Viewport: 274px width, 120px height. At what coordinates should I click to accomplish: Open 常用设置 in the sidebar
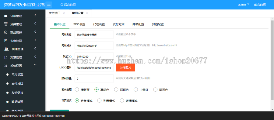(x=17, y=75)
